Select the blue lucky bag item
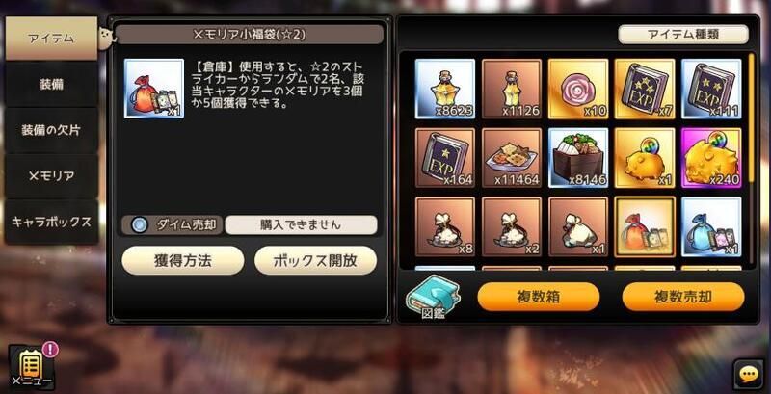 (711, 227)
